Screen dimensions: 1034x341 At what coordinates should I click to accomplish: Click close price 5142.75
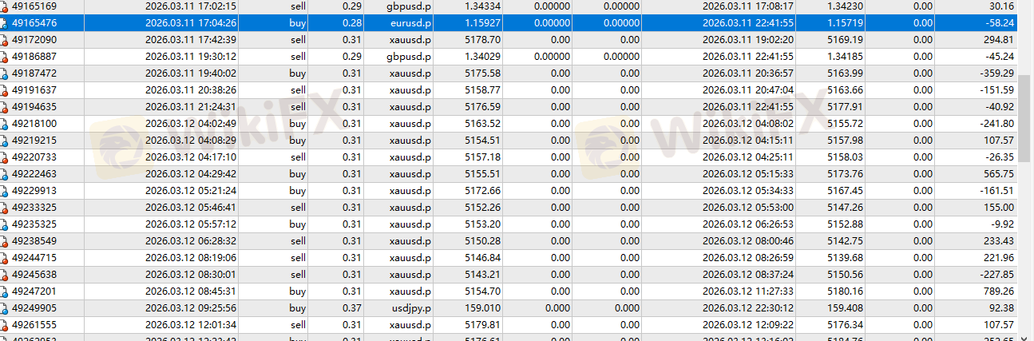(x=846, y=241)
